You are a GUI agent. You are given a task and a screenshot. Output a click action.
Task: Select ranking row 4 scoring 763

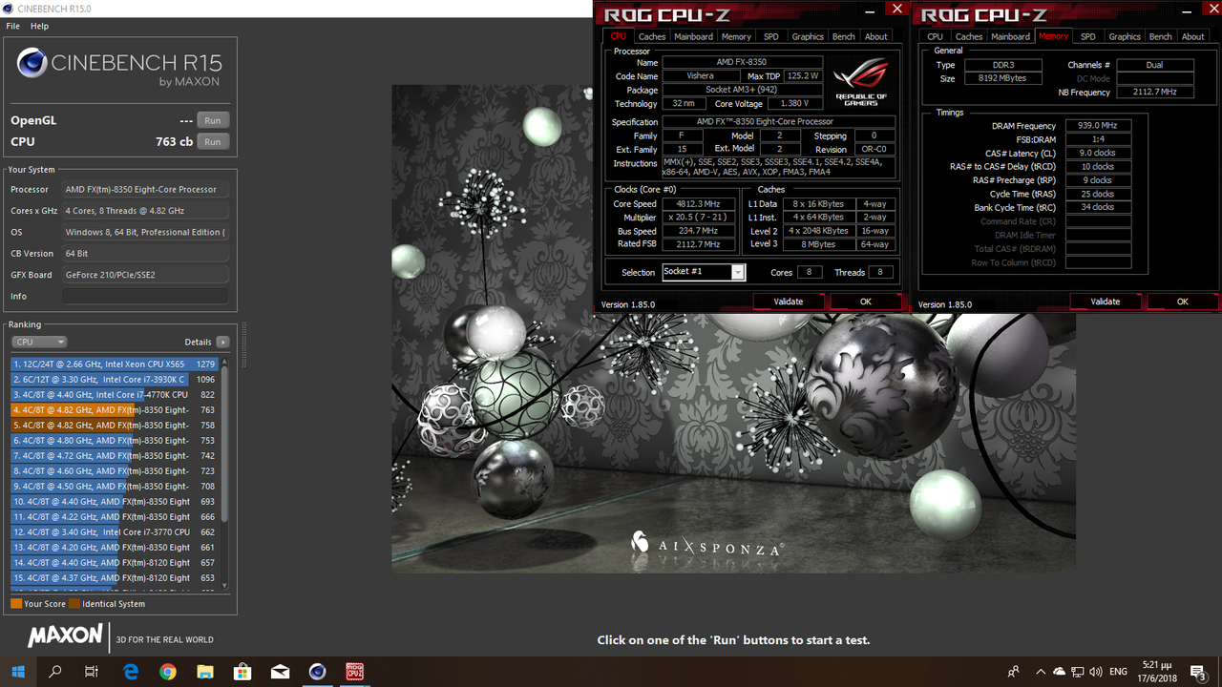click(115, 409)
